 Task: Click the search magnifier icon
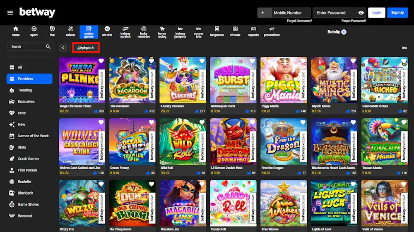48,47
